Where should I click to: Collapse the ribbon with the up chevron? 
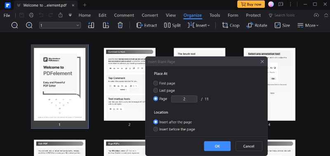tap(326, 15)
